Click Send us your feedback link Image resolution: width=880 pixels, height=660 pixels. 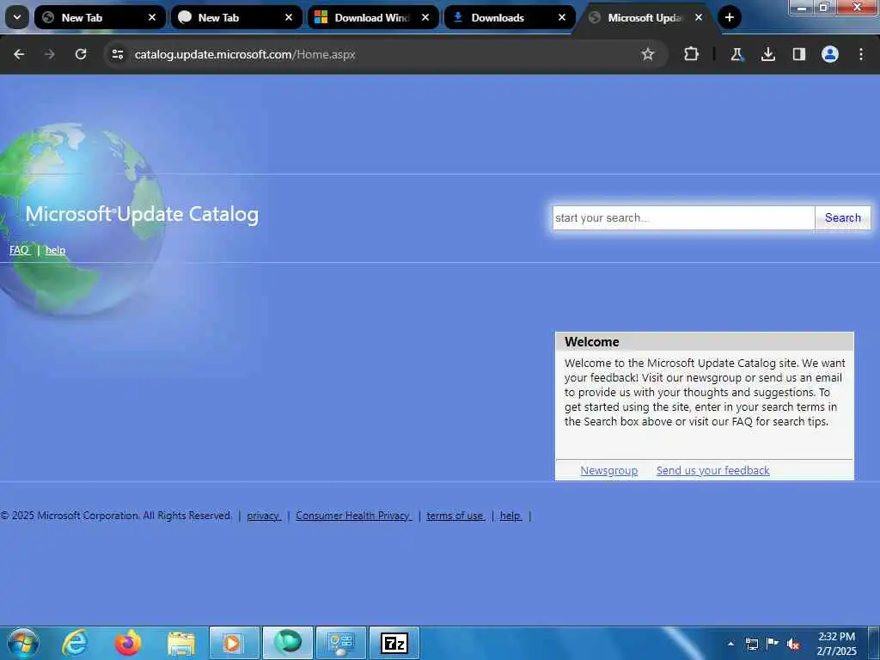click(712, 470)
